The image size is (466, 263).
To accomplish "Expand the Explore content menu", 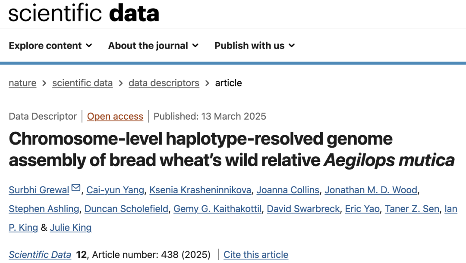I will [50, 46].
